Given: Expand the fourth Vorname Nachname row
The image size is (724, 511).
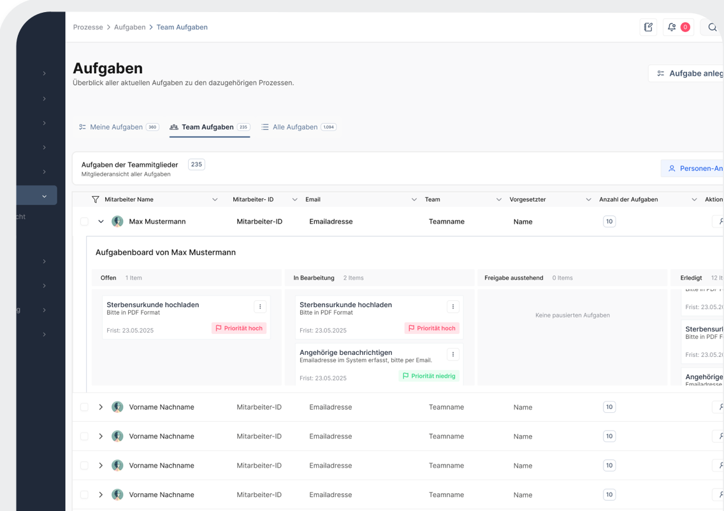Looking at the screenshot, I should 101,494.
